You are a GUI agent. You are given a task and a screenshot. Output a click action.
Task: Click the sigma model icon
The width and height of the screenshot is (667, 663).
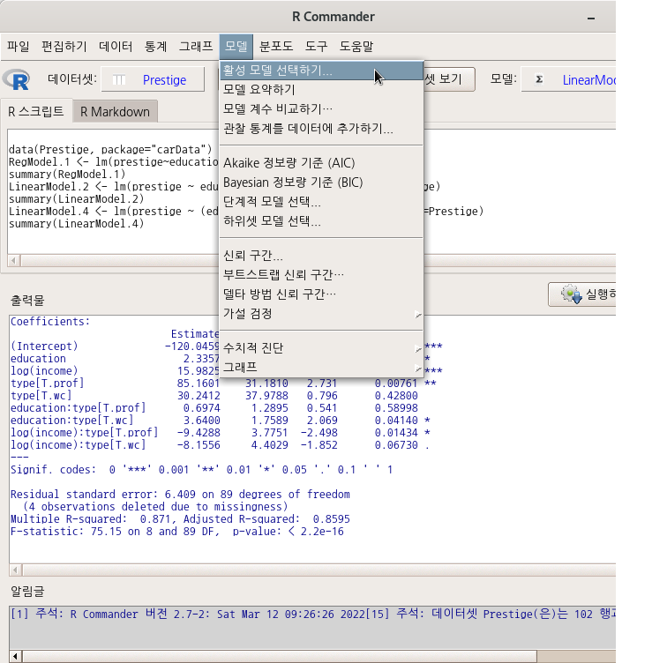coord(539,79)
